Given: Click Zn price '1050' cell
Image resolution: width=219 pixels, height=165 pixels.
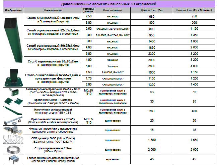Looking at the screenshot, I should [152, 72].
